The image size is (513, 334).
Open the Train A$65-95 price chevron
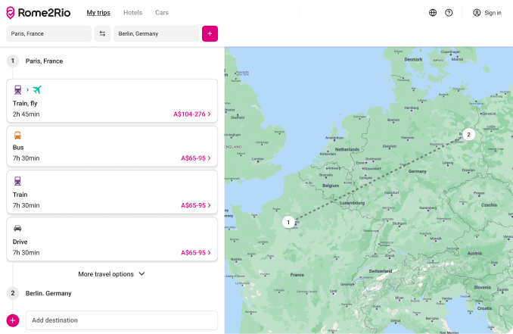[x=210, y=205]
